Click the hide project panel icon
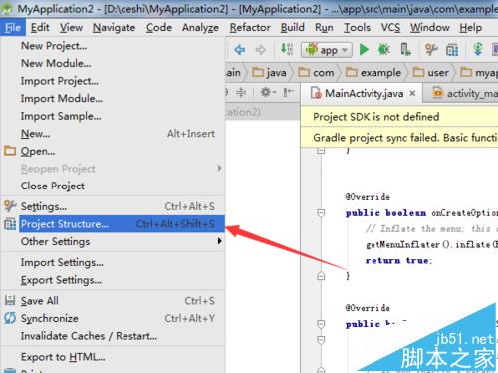 tap(288, 92)
